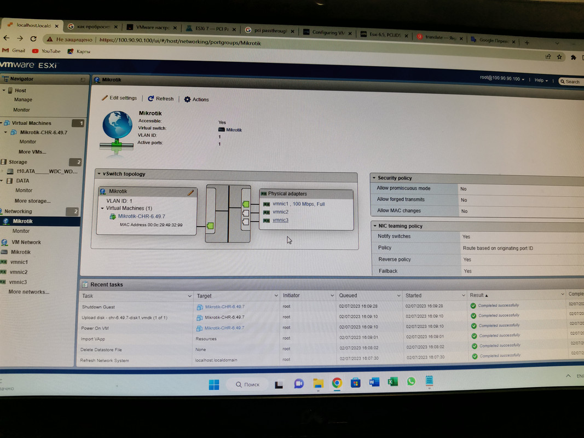
Task: Minimize the Navigator panel with its corner icon
Action: (83, 80)
